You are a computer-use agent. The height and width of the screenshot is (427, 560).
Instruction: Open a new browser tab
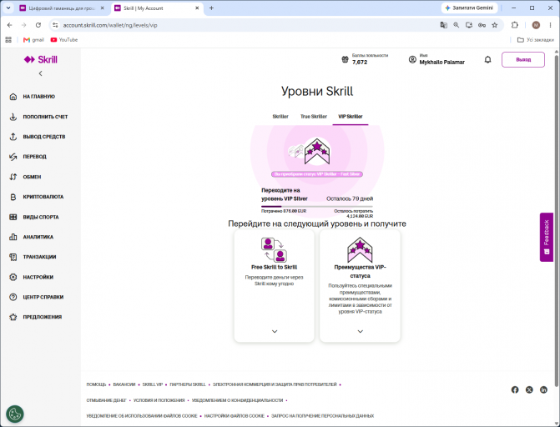pos(211,8)
